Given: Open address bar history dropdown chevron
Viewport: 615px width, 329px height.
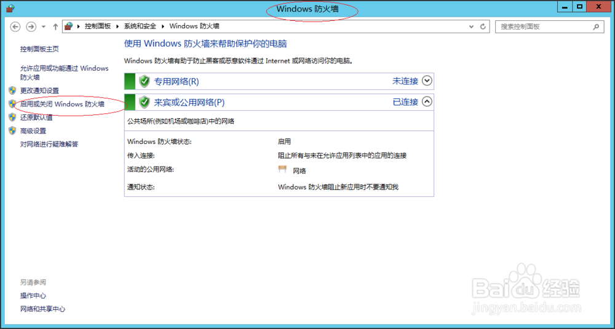Looking at the screenshot, I should pos(472,26).
